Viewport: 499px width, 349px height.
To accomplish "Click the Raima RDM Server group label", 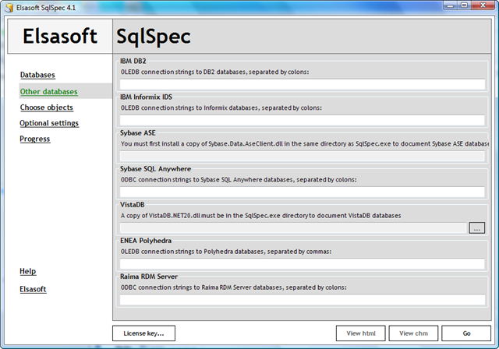I will (x=149, y=277).
